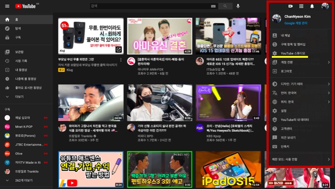
Task: Go to 홈 in sidebar
Action: click(26, 20)
